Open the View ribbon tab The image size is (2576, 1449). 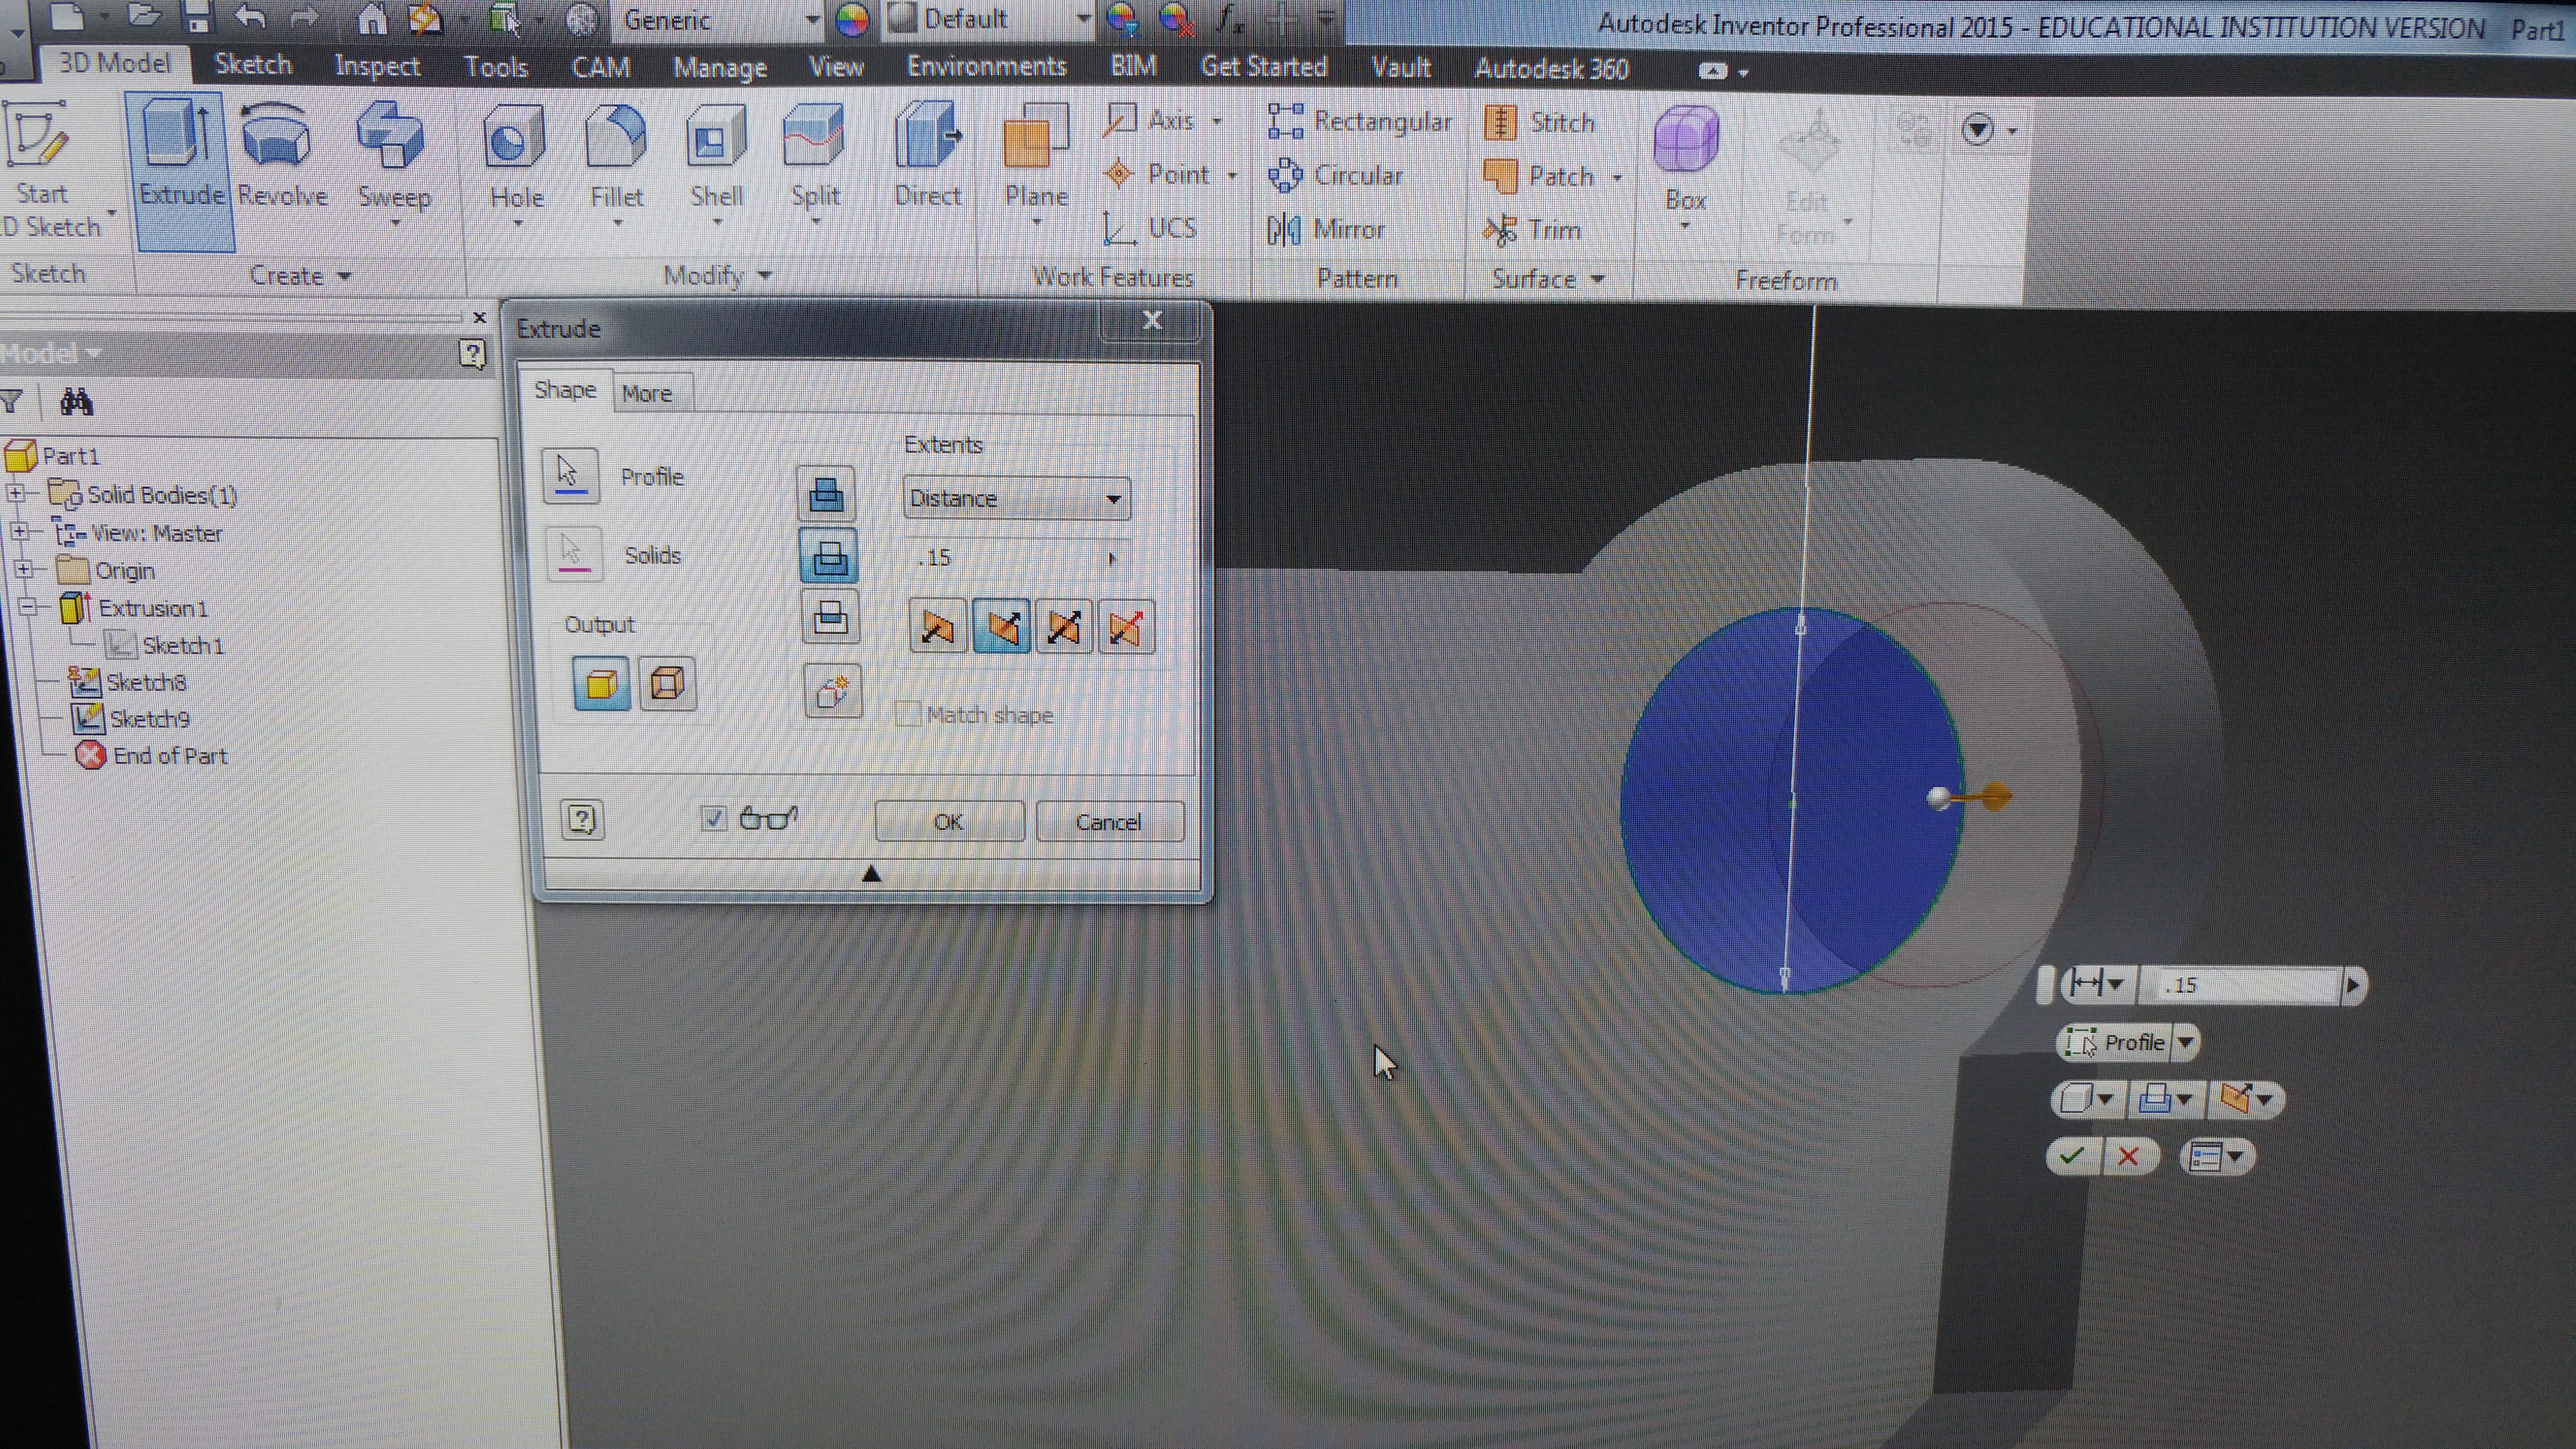click(x=835, y=67)
